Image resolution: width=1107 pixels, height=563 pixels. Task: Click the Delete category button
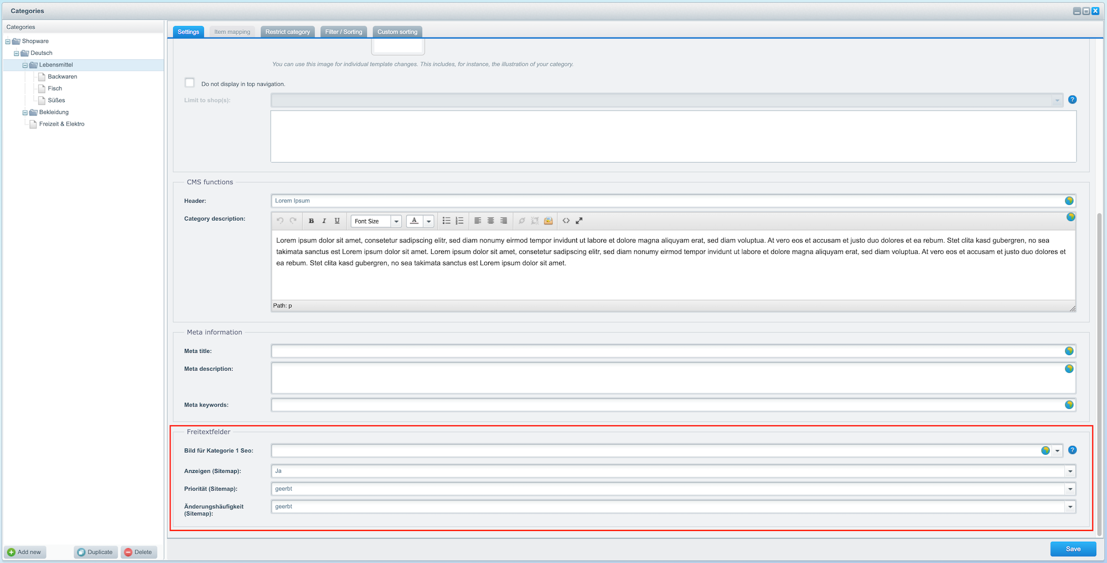[x=138, y=552]
